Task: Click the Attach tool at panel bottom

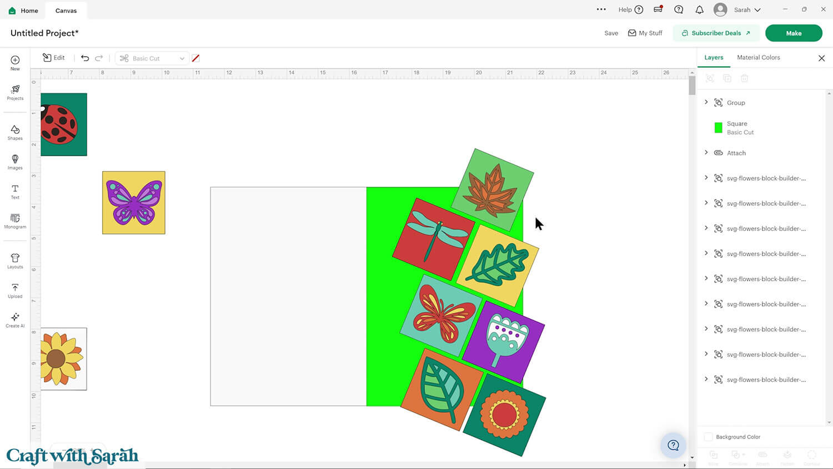Action: pyautogui.click(x=762, y=457)
